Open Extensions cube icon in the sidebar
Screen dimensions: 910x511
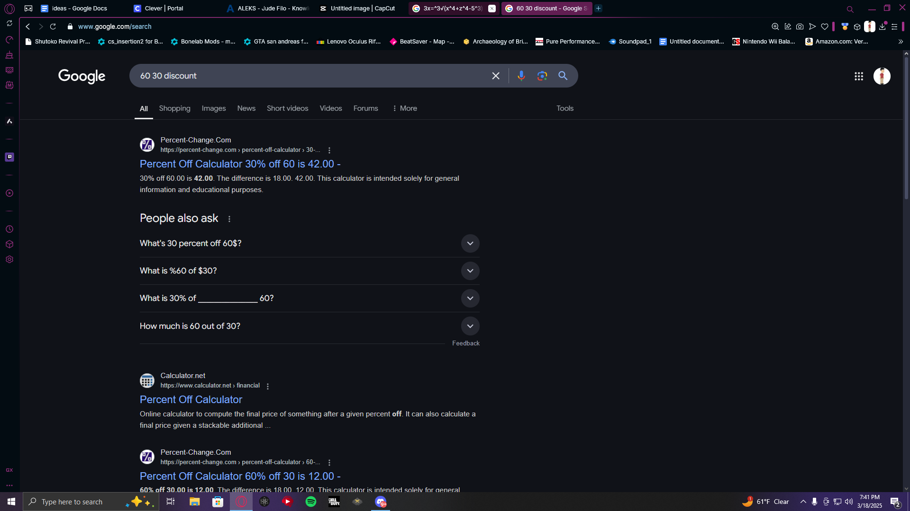[x=9, y=244]
